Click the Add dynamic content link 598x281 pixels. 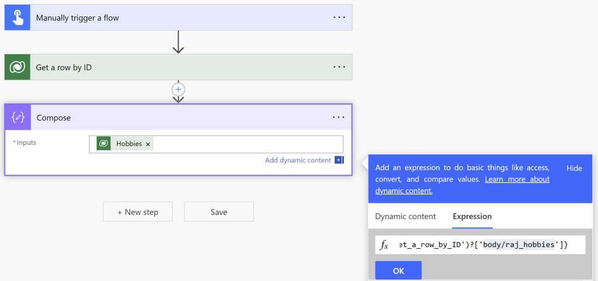click(298, 160)
